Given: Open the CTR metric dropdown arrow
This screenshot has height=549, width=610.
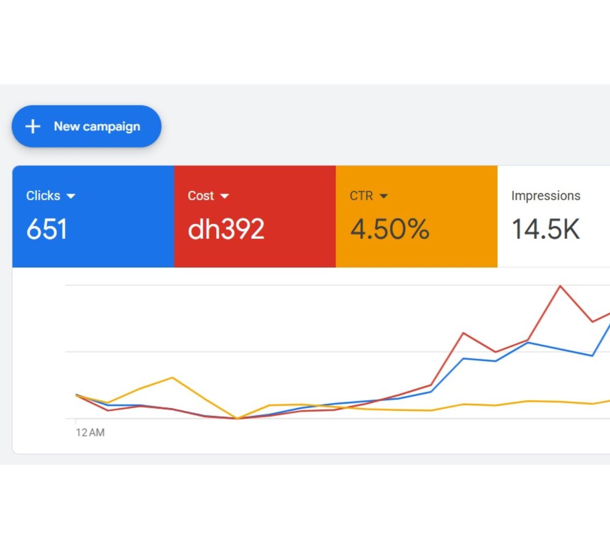Looking at the screenshot, I should point(384,196).
